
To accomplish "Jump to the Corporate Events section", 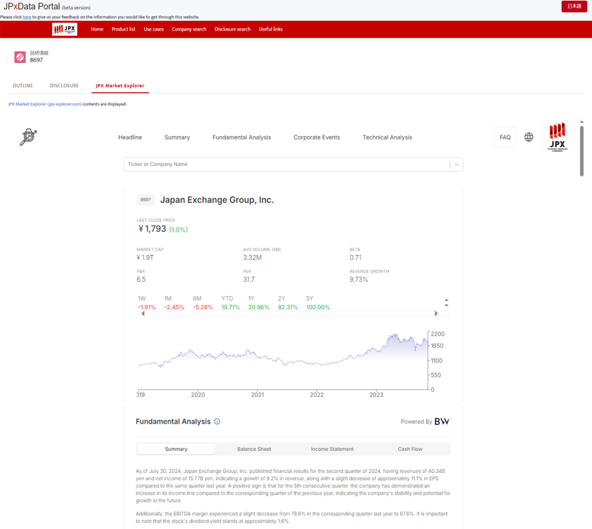I will [317, 137].
